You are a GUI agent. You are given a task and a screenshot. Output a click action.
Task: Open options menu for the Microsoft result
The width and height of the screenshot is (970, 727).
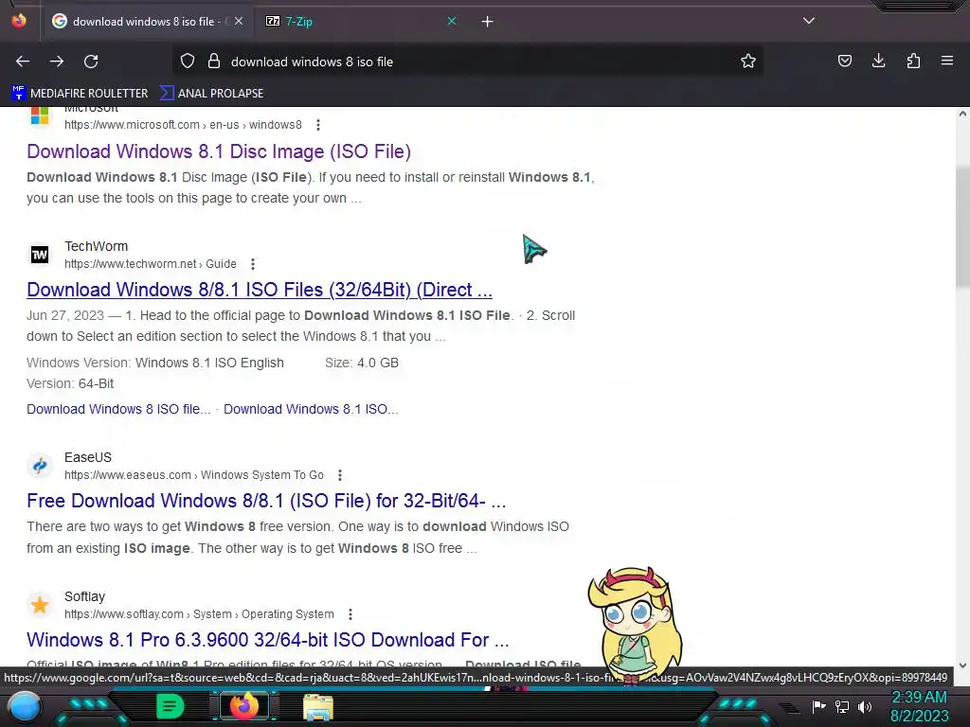coord(318,125)
